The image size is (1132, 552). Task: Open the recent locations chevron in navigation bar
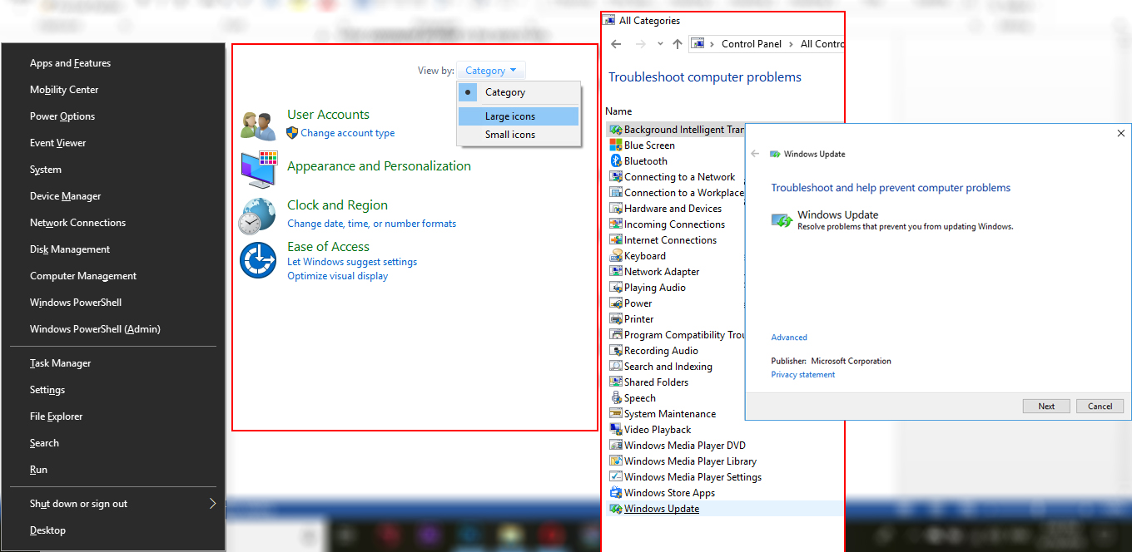[660, 44]
